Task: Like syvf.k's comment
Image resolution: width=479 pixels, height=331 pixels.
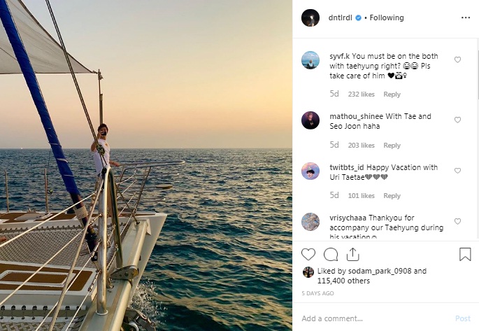Action: tap(458, 60)
